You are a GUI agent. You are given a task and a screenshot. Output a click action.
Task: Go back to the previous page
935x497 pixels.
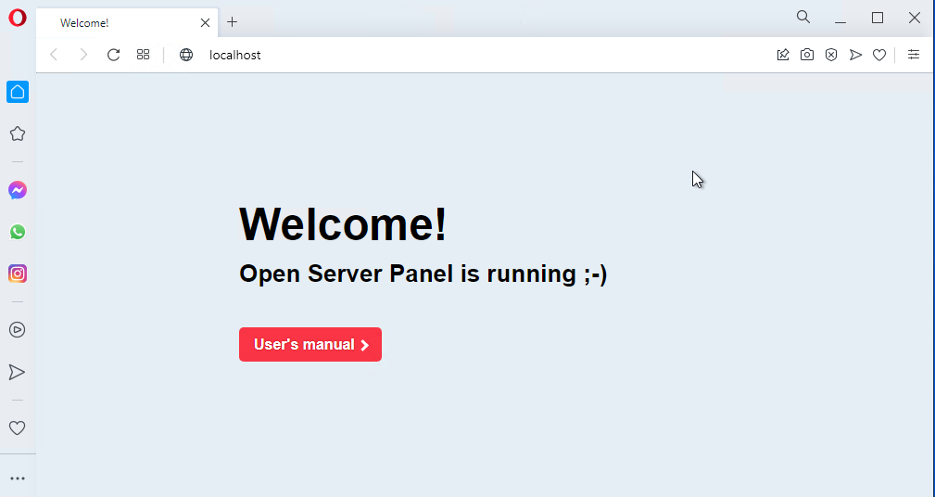[x=54, y=55]
